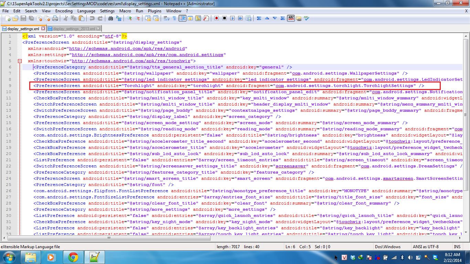Start macro recording with red dot icon
This screenshot has width=470, height=264.
[216, 18]
